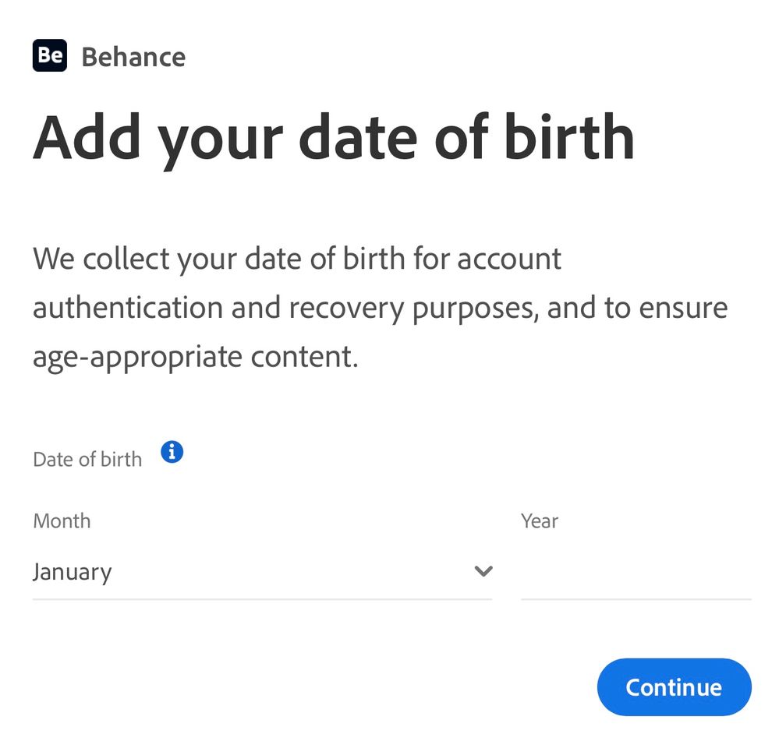Click the Behance brand name text
Image resolution: width=779 pixels, height=748 pixels.
[x=133, y=57]
